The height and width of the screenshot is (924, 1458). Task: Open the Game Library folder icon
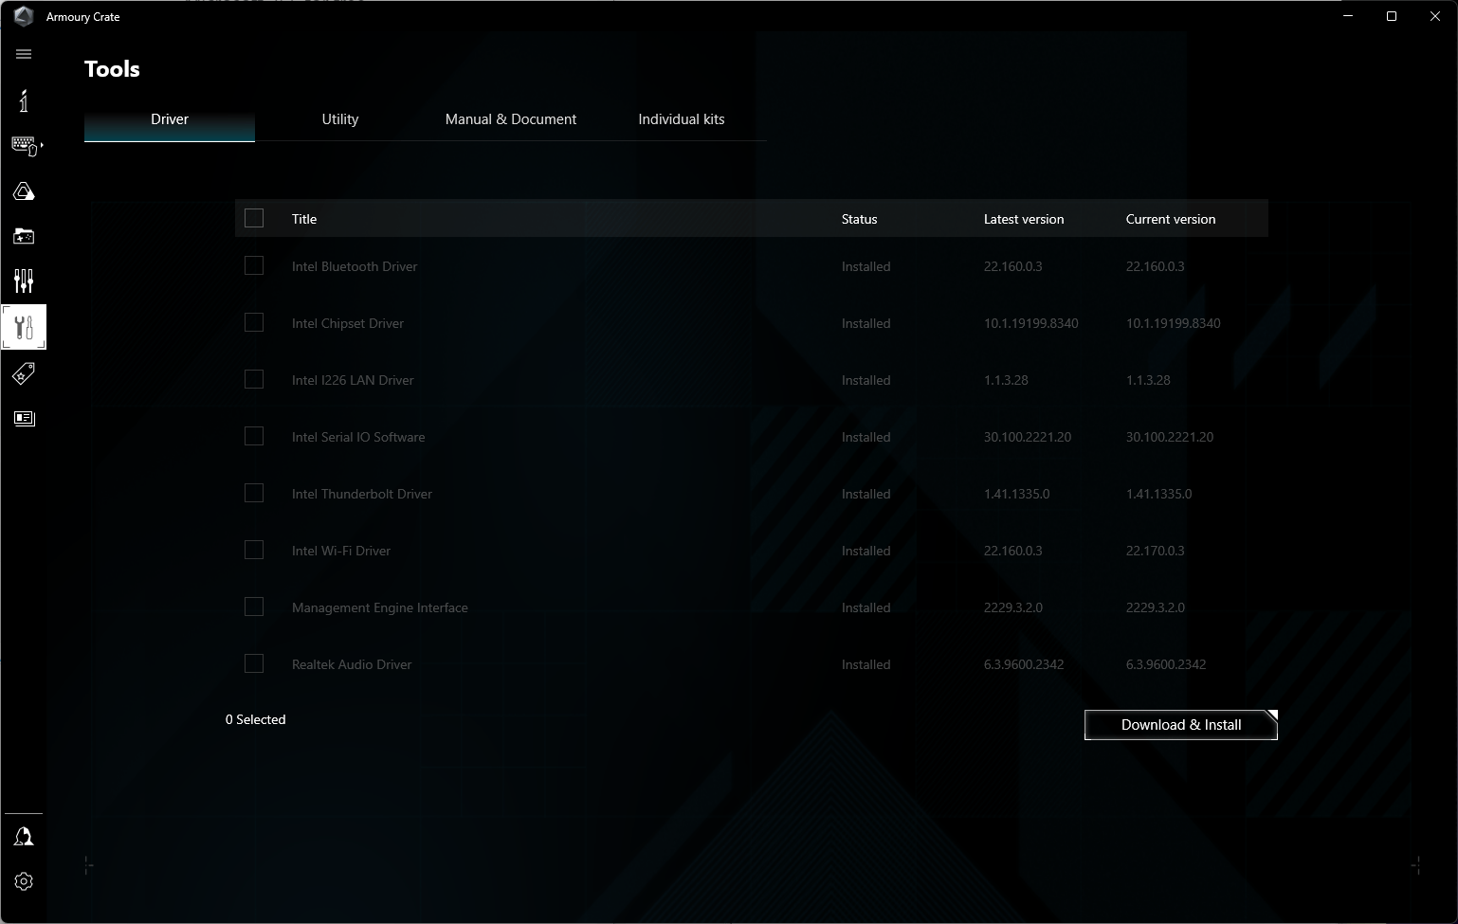point(24,236)
